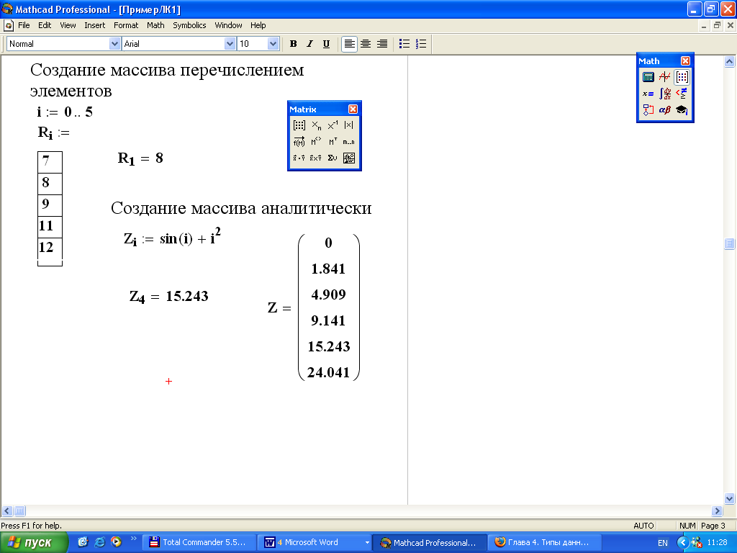Toggle Underline formatting button
The height and width of the screenshot is (553, 737).
(x=326, y=44)
